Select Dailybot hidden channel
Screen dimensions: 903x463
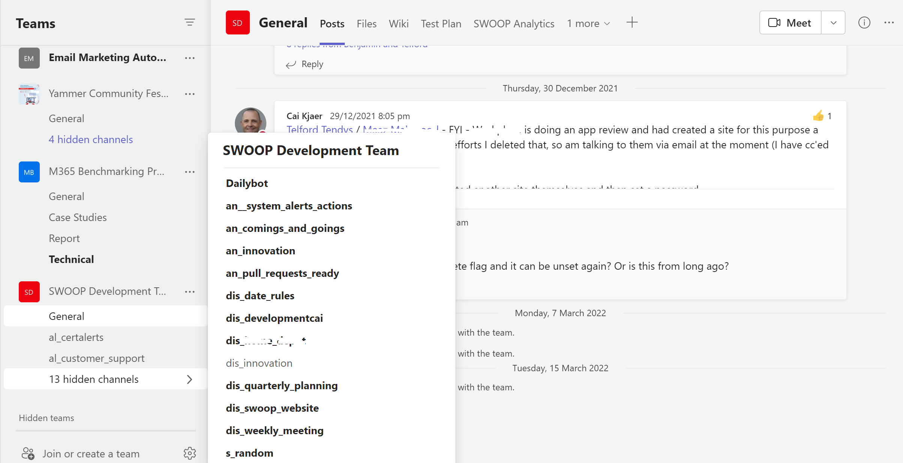point(247,183)
